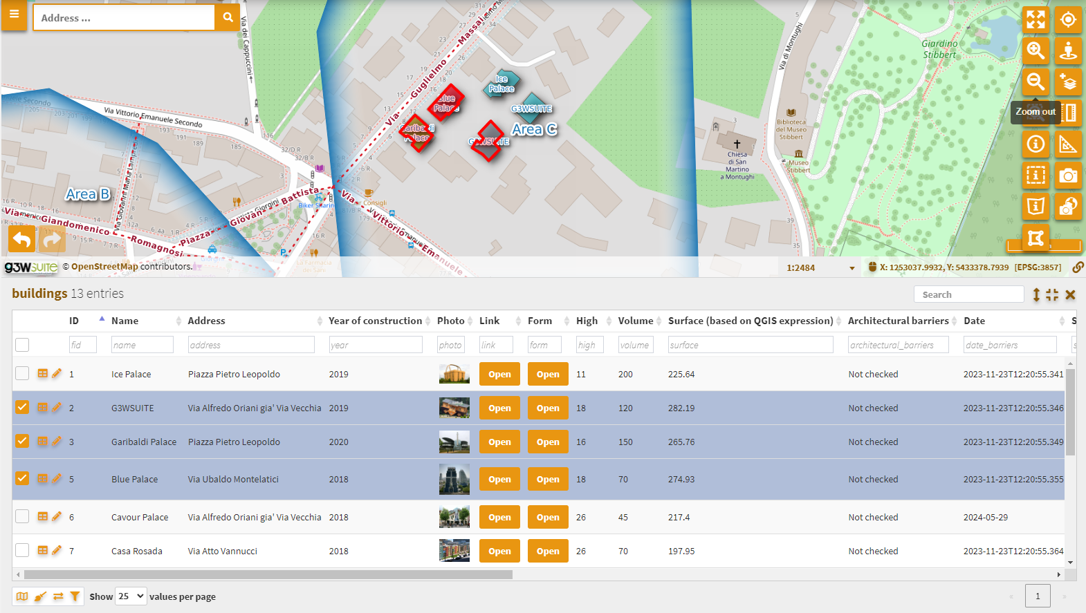The image size is (1086, 613).
Task: Check the Ice Palace row checkbox
Action: point(22,373)
